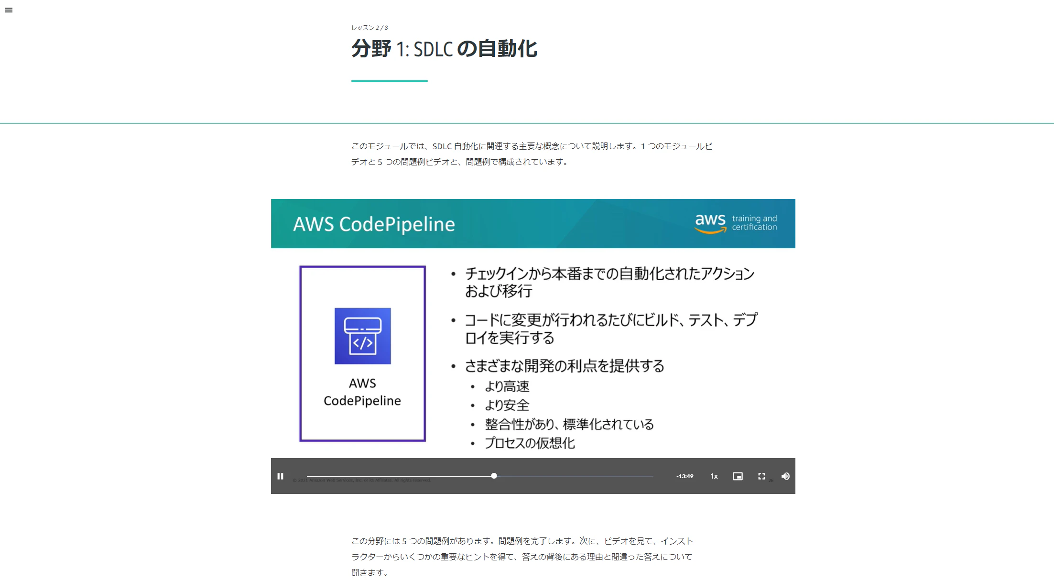Image resolution: width=1054 pixels, height=580 pixels.
Task: Click the video progress slider handle
Action: pos(494,476)
